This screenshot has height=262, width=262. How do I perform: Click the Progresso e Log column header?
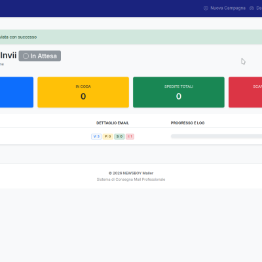pos(187,123)
